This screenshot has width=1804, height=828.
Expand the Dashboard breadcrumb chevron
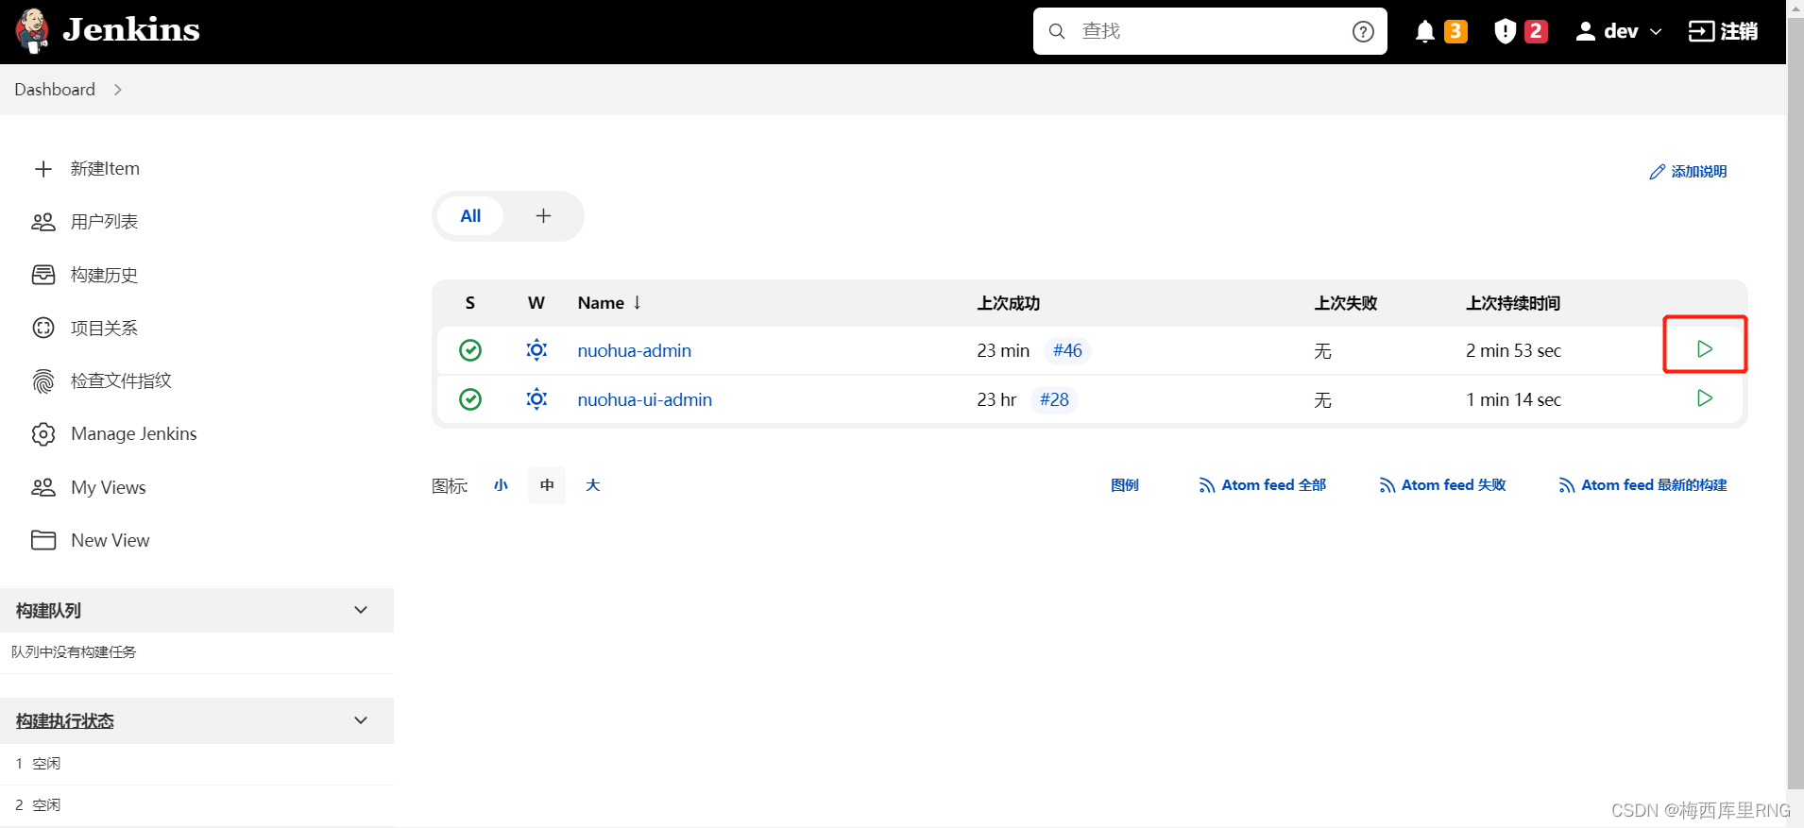[x=118, y=90]
